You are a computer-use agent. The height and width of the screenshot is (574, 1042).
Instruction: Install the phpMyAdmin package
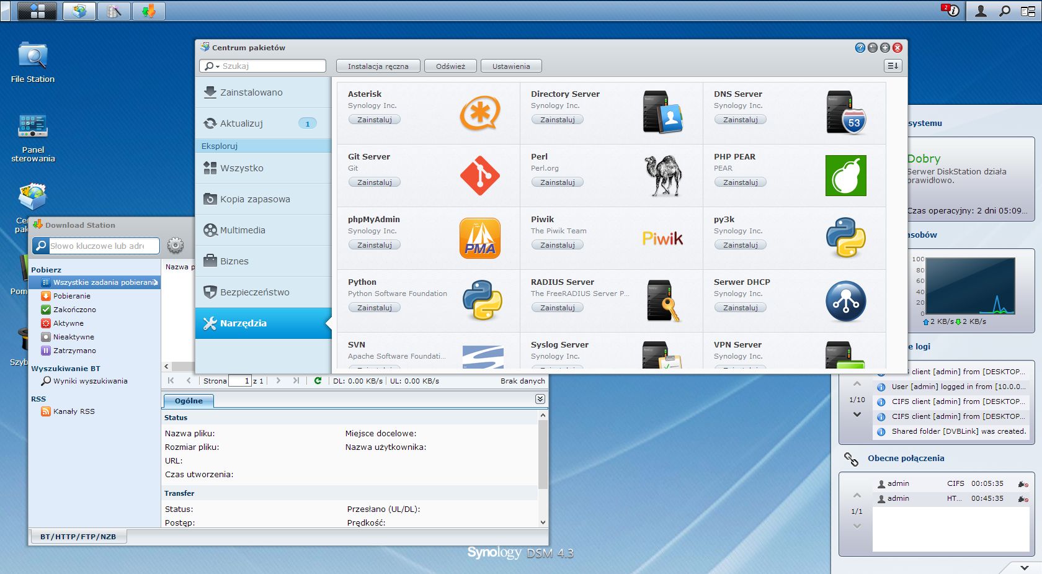[x=374, y=245]
